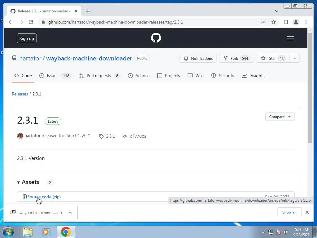The height and width of the screenshot is (238, 317).
Task: Open the browser side panel
Action: (x=286, y=22)
